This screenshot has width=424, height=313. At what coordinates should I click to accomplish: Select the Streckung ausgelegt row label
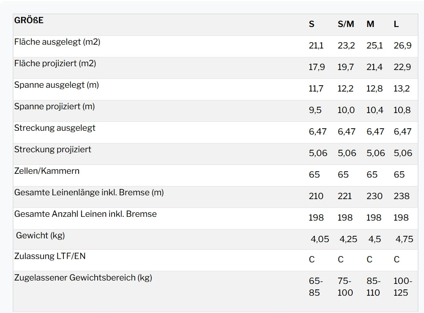55,128
